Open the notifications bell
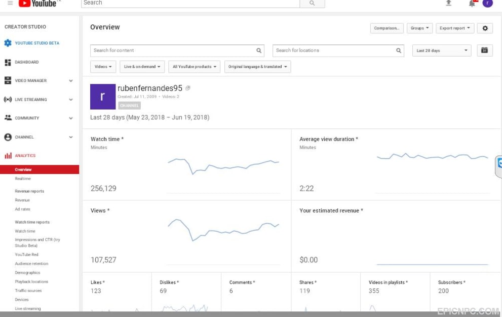 (472, 4)
